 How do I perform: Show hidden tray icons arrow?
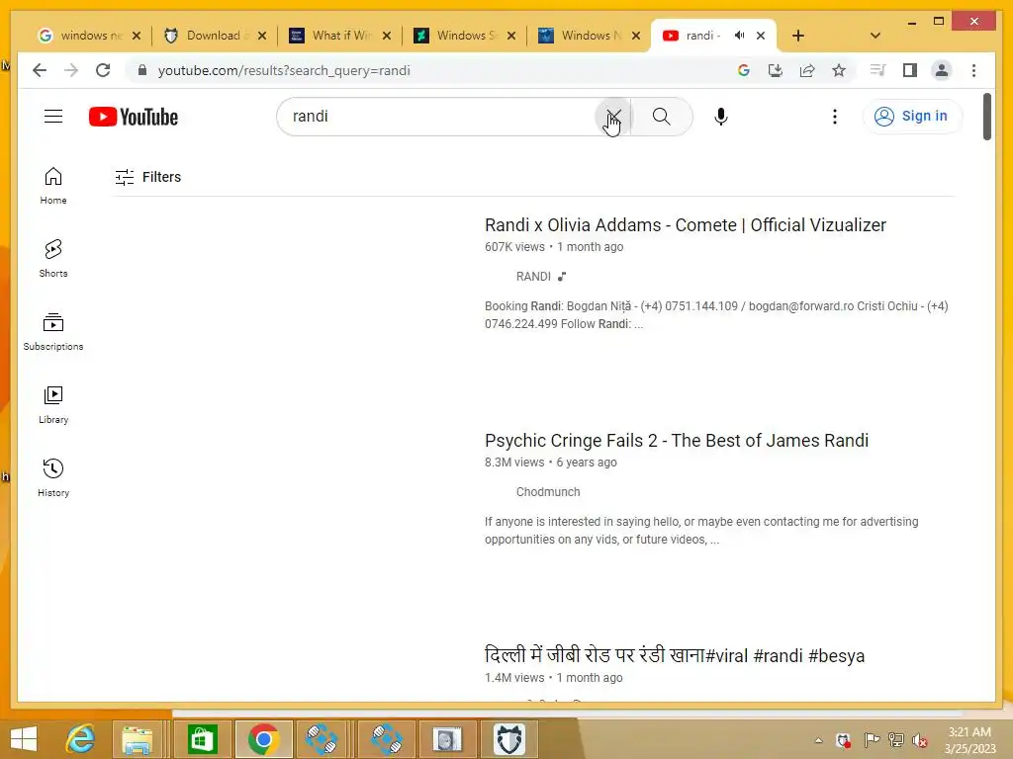(x=818, y=740)
